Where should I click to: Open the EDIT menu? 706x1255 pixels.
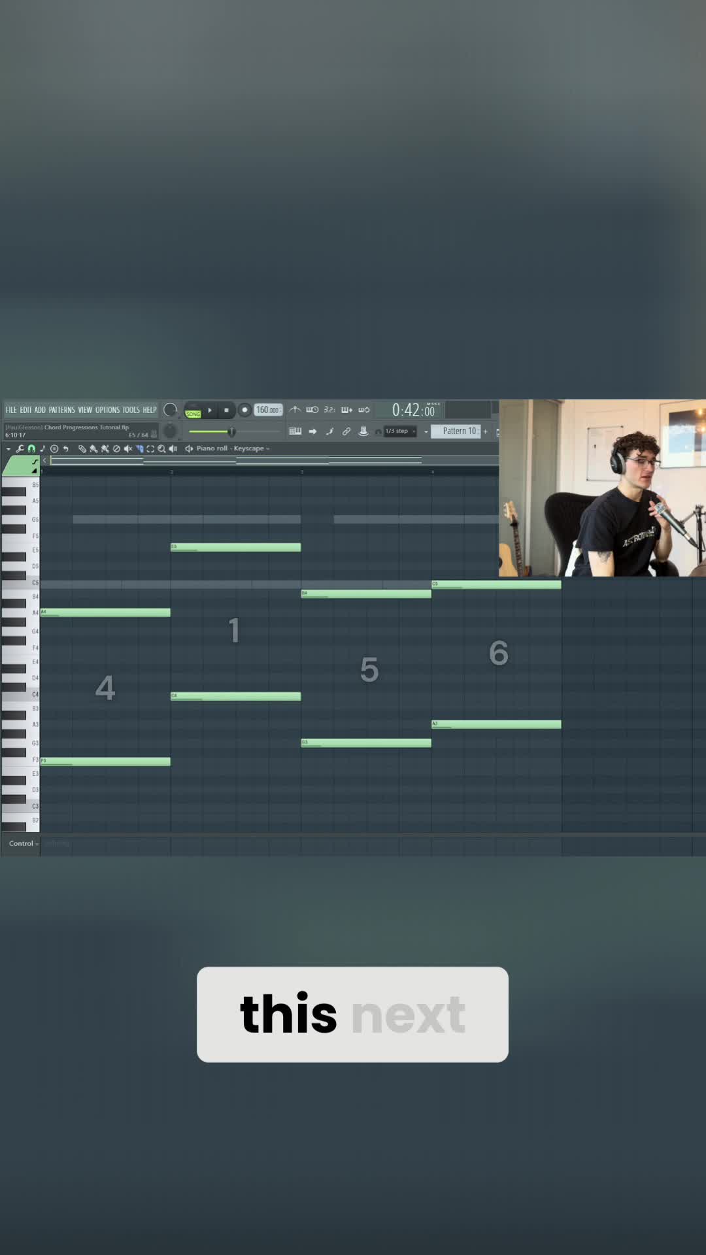coord(25,410)
